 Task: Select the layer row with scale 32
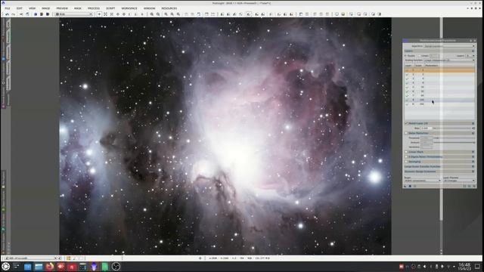[439, 91]
